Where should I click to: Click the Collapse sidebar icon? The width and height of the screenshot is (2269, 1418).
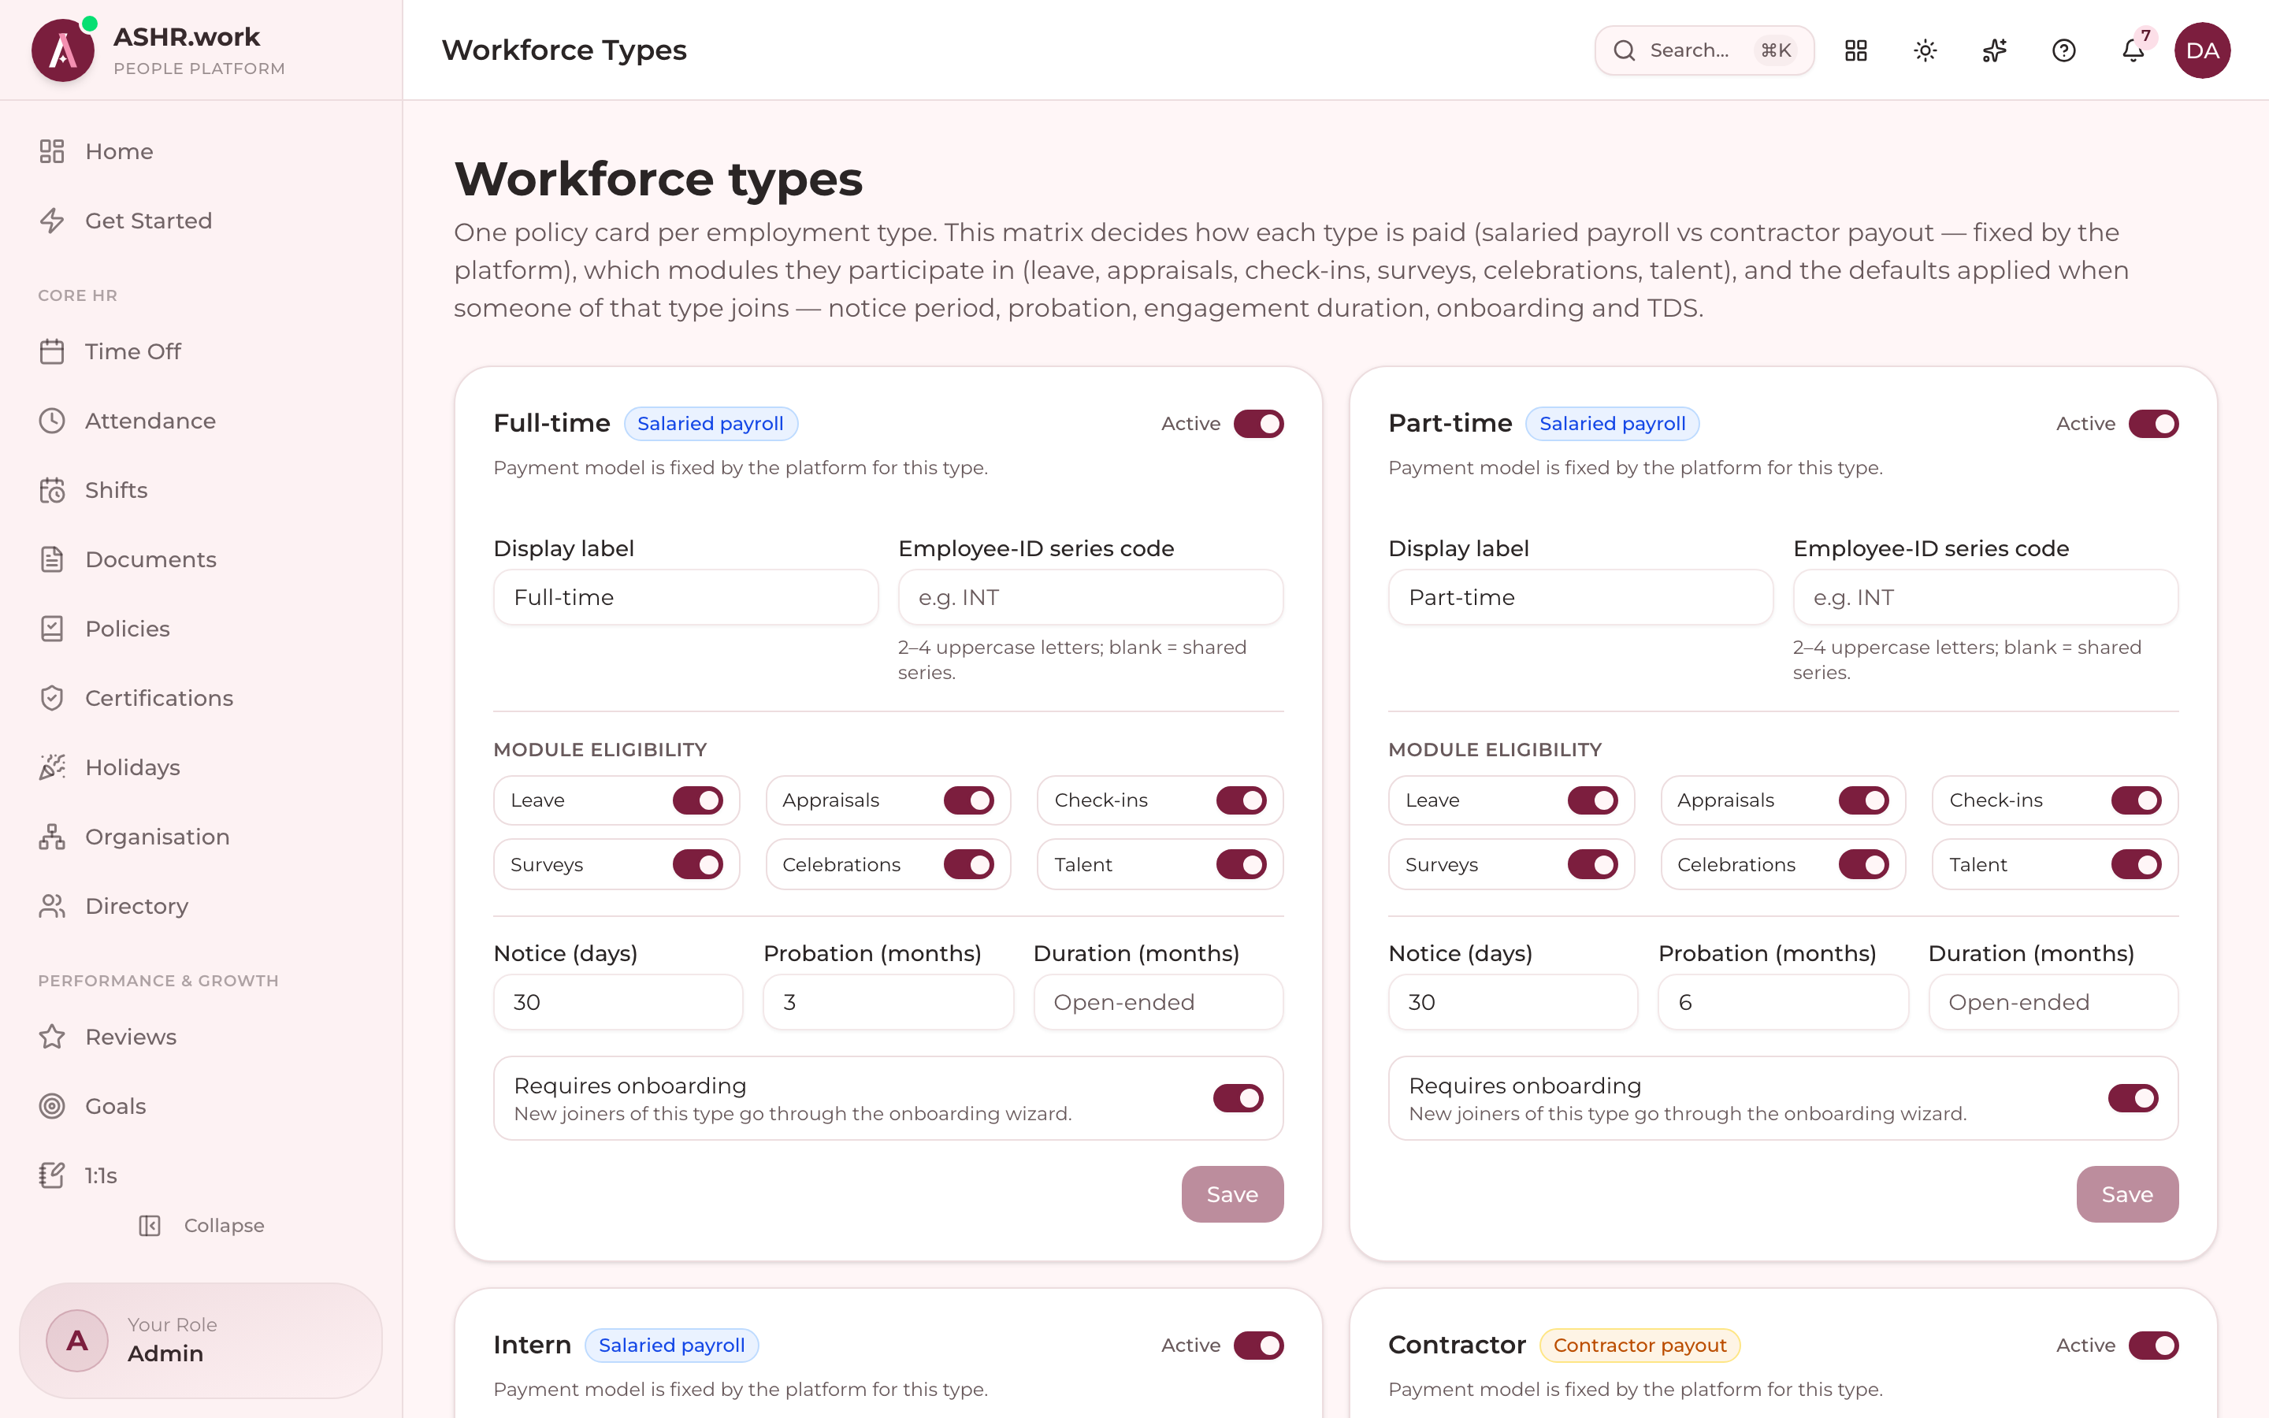point(150,1226)
